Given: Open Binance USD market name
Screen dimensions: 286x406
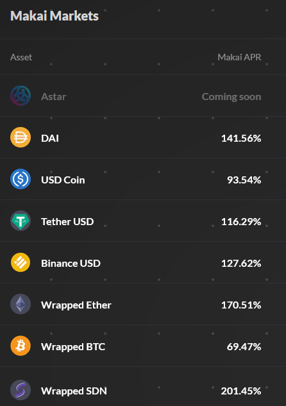Looking at the screenshot, I should point(71,264).
